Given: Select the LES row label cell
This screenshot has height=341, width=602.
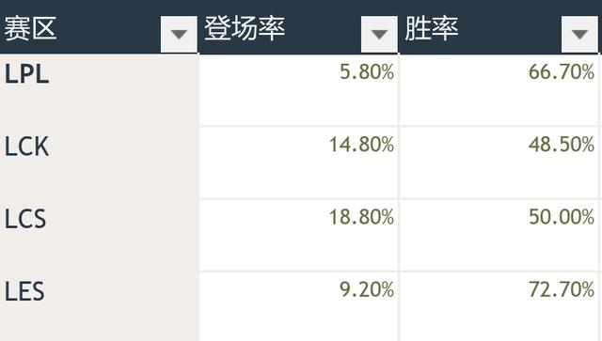Looking at the screenshot, I should coord(100,306).
